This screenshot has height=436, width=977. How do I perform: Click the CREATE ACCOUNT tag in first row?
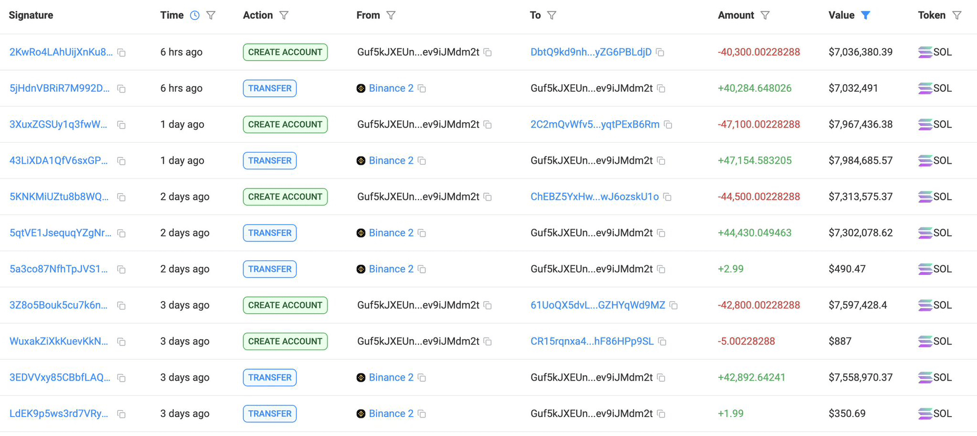click(x=285, y=52)
